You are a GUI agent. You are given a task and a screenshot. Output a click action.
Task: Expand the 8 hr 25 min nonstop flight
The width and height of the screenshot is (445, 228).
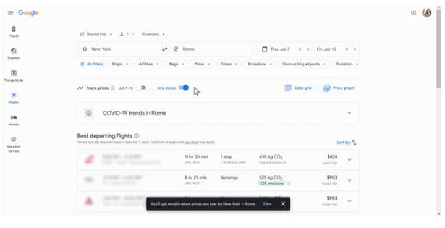[x=349, y=180]
